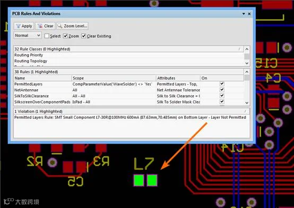Image resolution: width=294 pixels, height=208 pixels.
Task: Select the NetAntennae rule row
Action: coord(129,90)
